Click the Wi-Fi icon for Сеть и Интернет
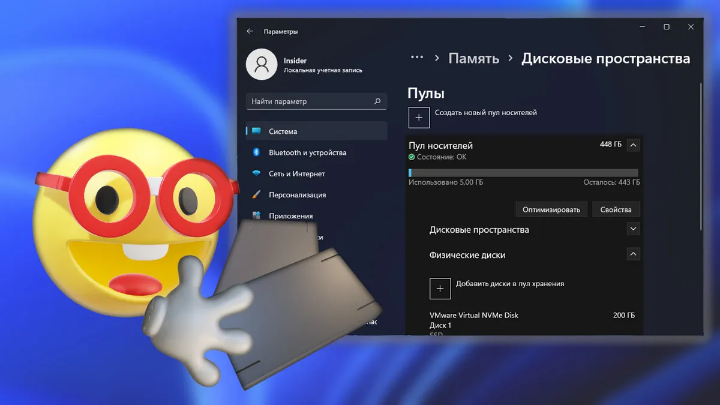 (256, 173)
